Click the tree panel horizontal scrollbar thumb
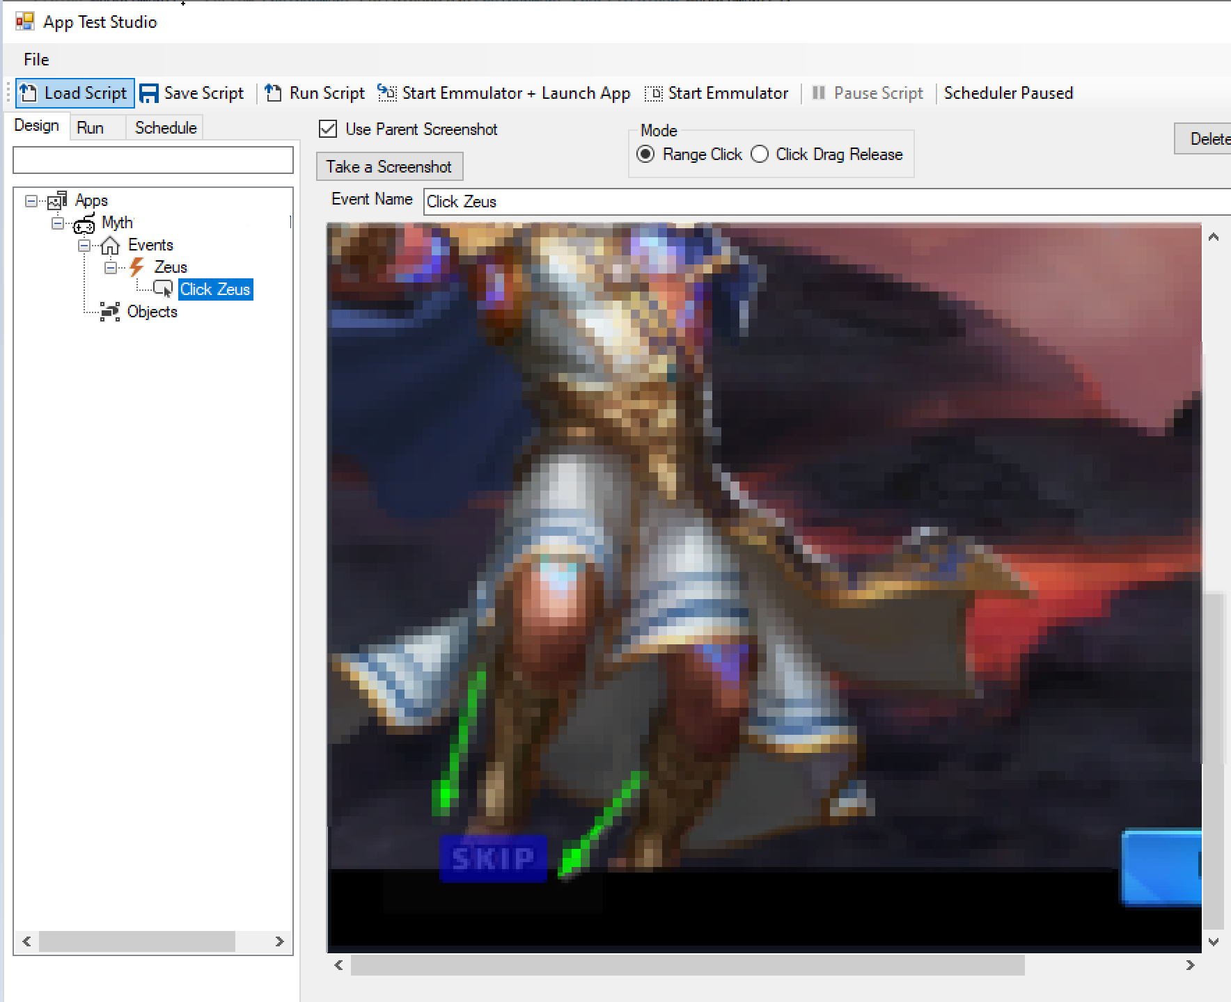This screenshot has width=1231, height=1002. (137, 941)
